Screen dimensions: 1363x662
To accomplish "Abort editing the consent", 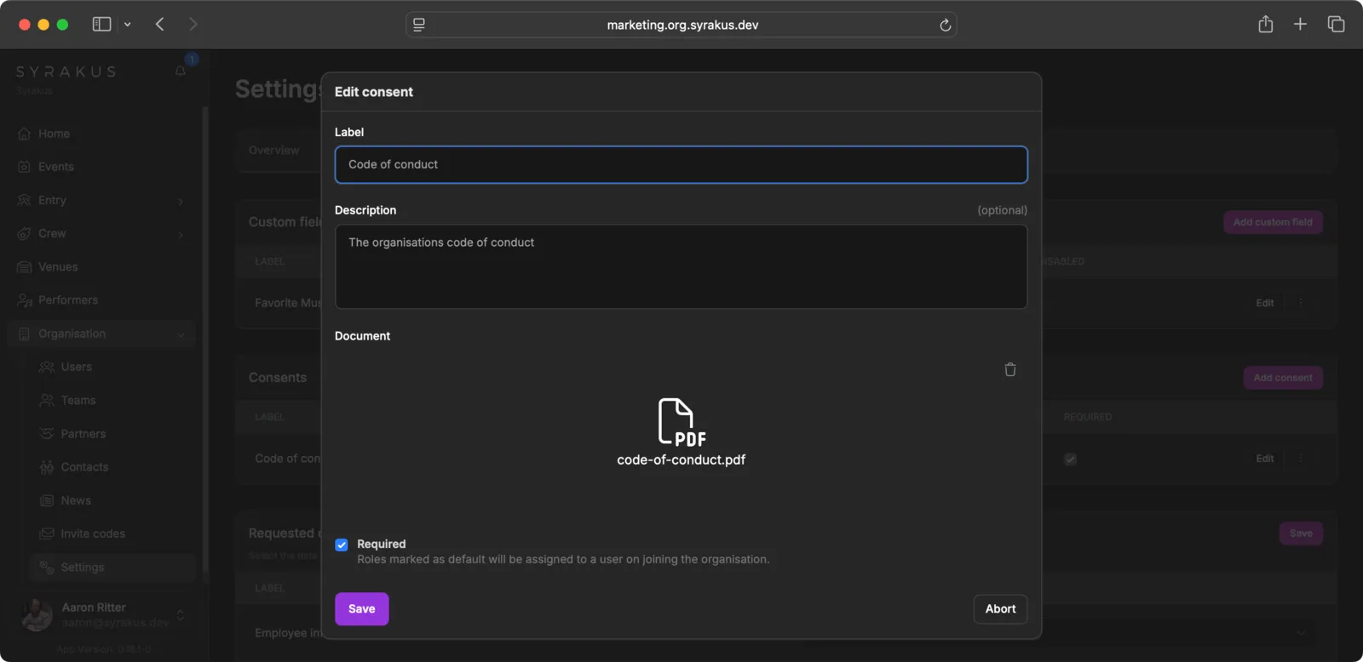I will tap(1000, 608).
